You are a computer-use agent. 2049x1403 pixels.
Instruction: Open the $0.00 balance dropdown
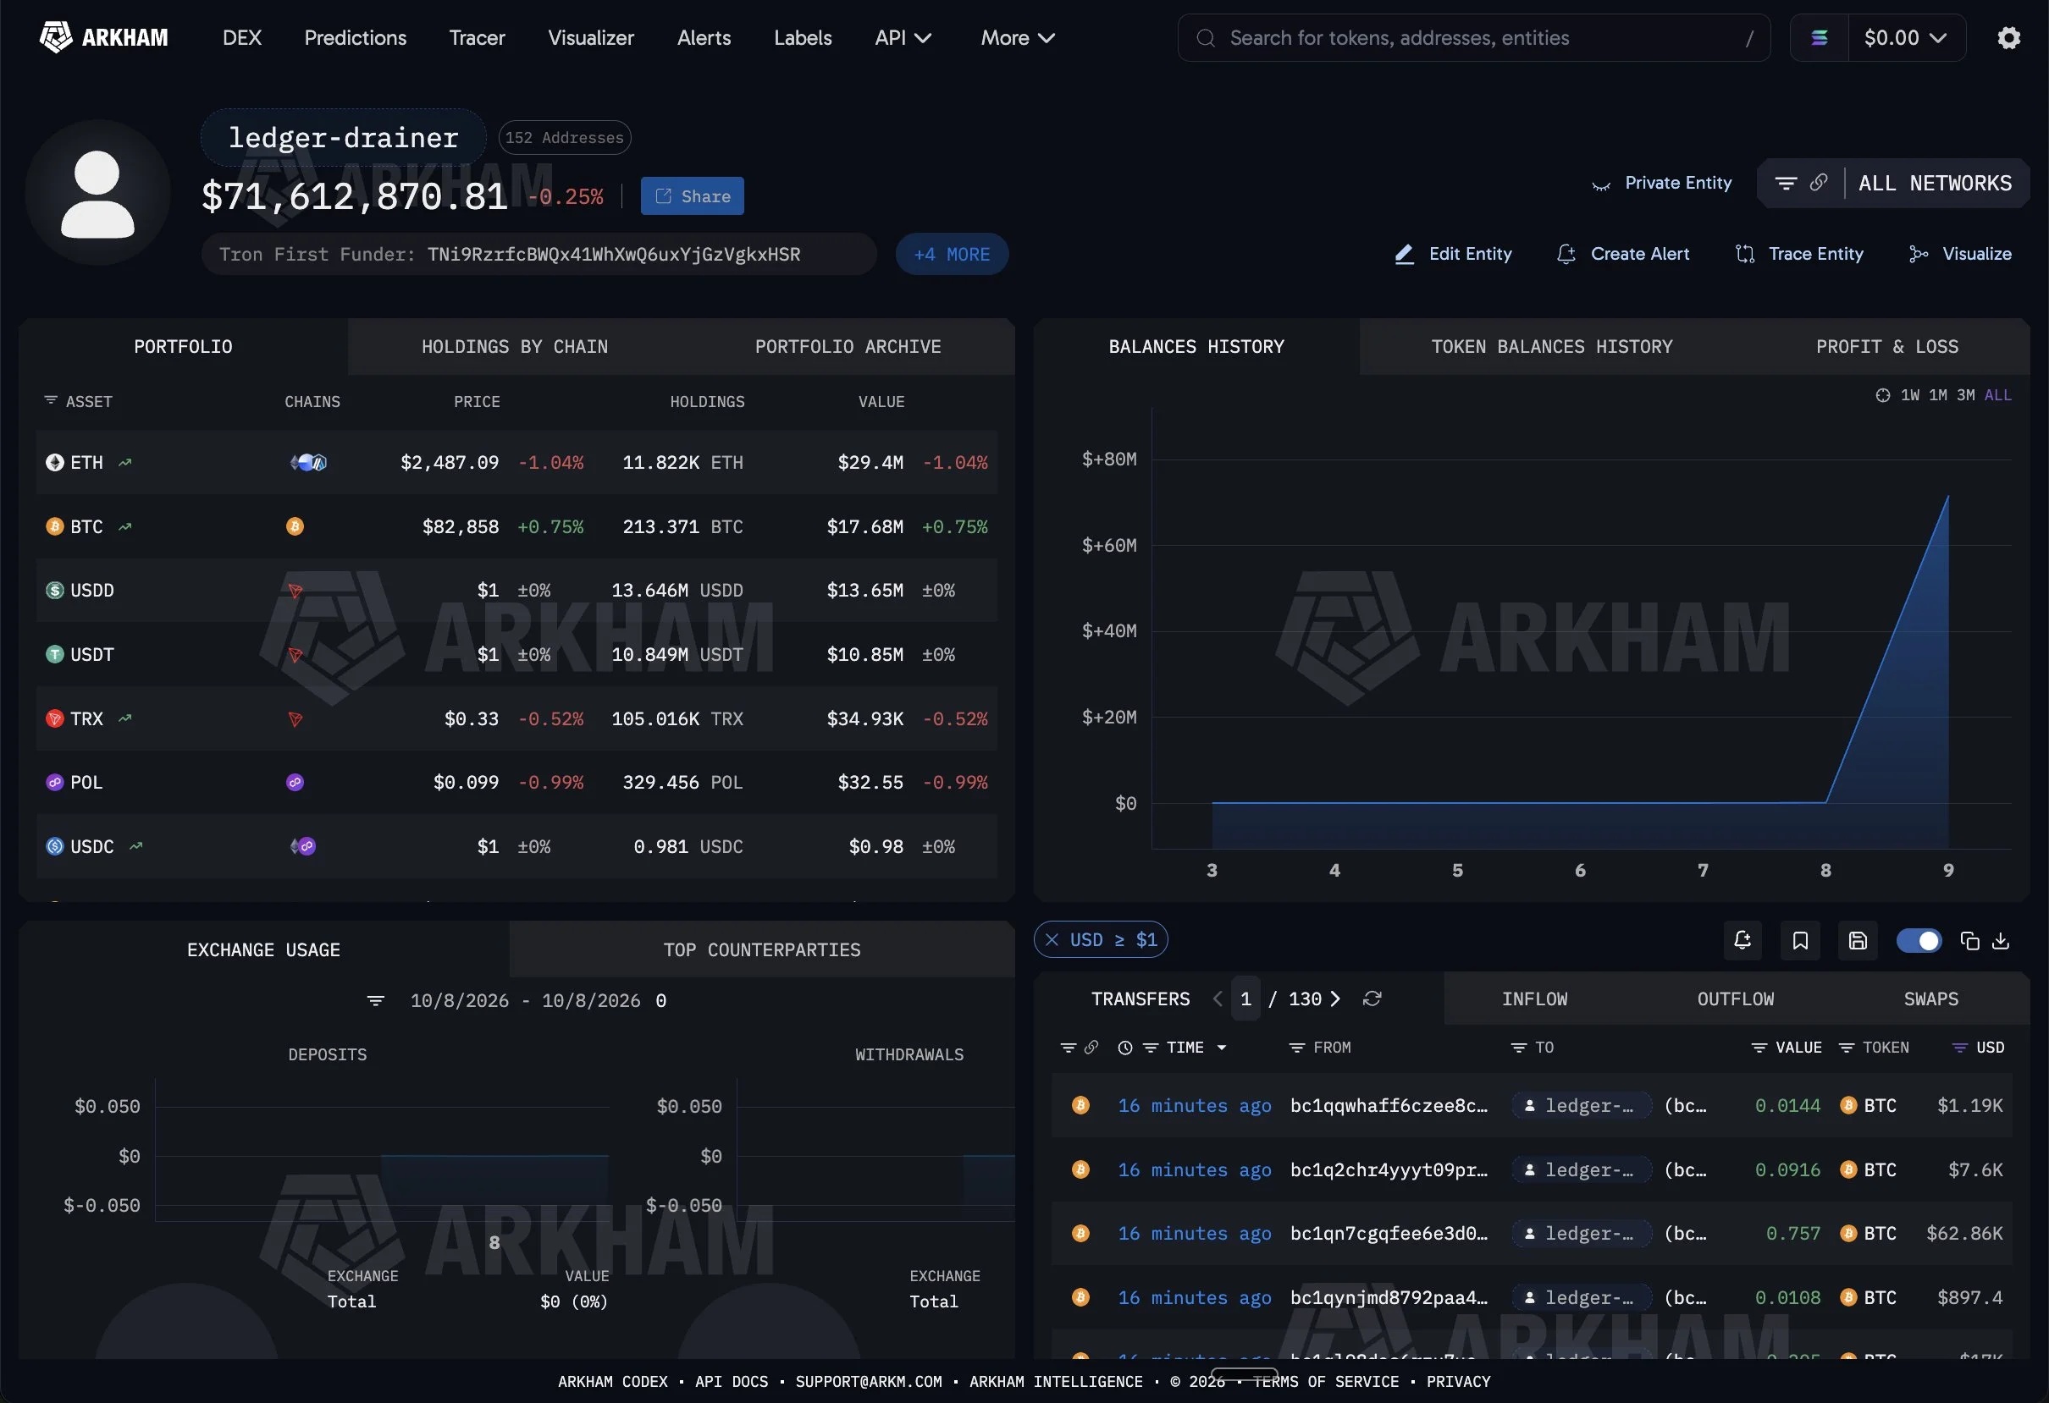pos(1906,38)
